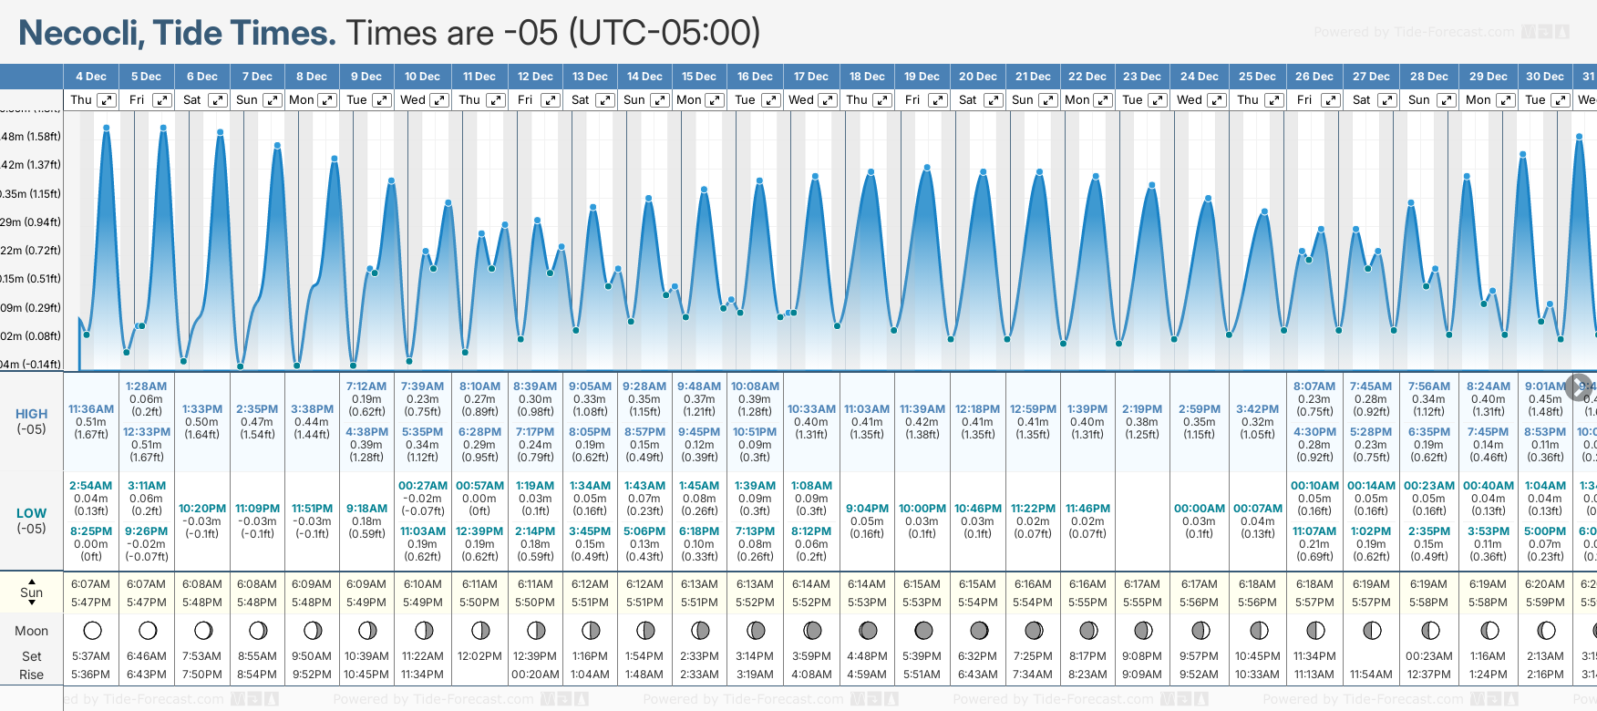Click the 11:36AM high tide on 4 Dec

(91, 409)
